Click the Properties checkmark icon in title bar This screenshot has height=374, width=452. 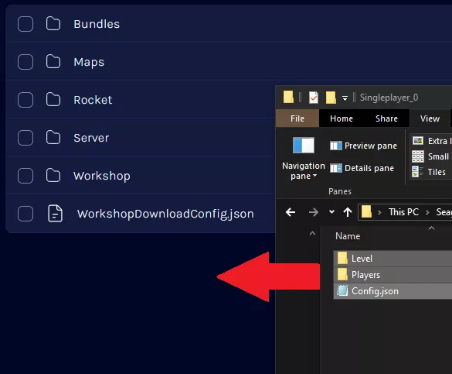314,98
